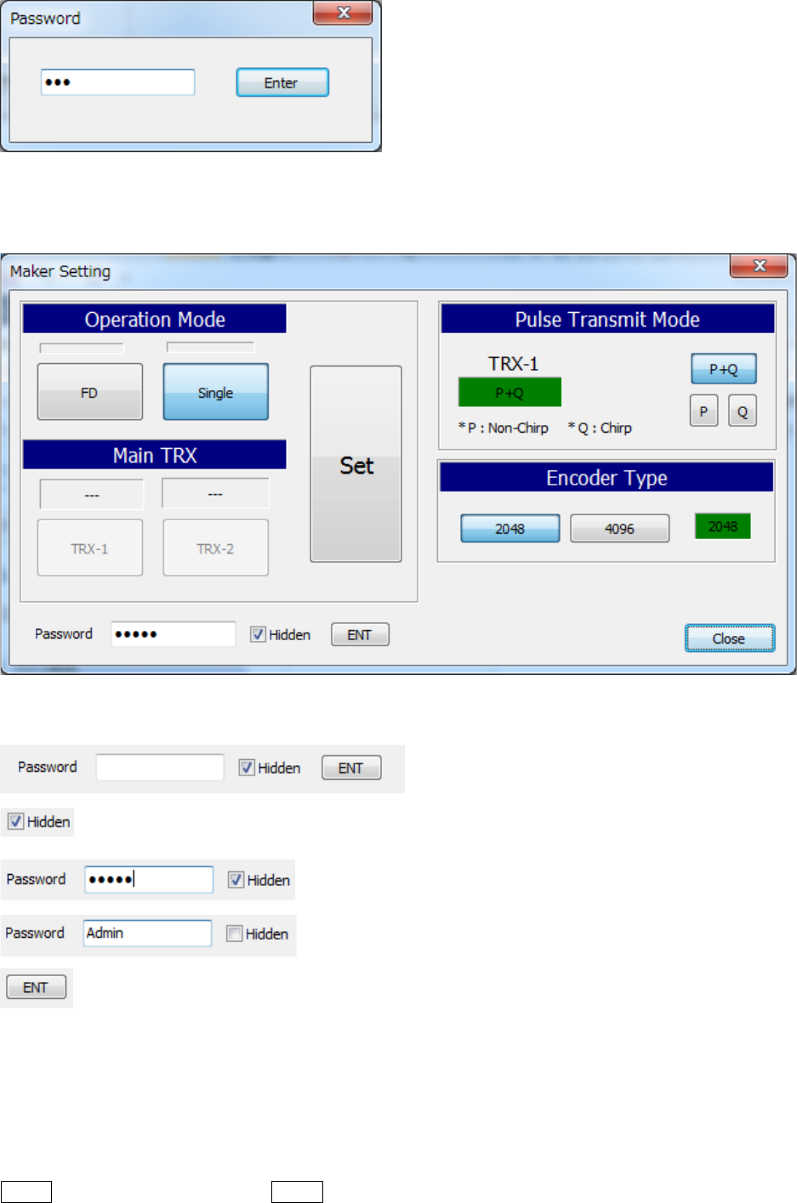Toggle Hidden checkbox in Maker Setting window
Screen dimensions: 797x1203
pyautogui.click(x=258, y=634)
